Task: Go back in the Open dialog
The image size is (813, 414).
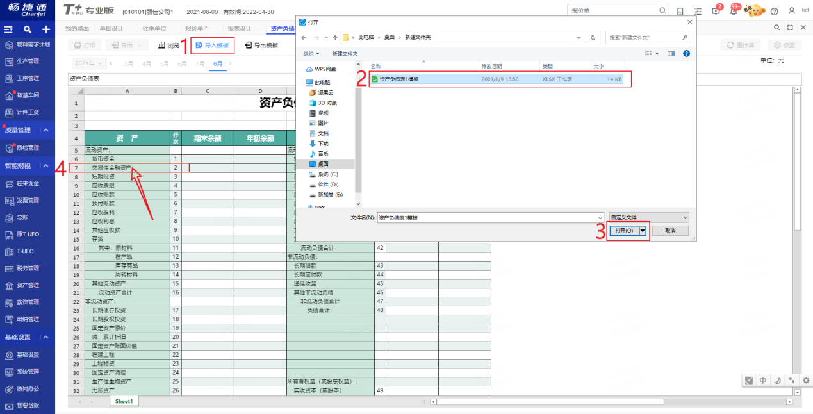Action: [304, 37]
